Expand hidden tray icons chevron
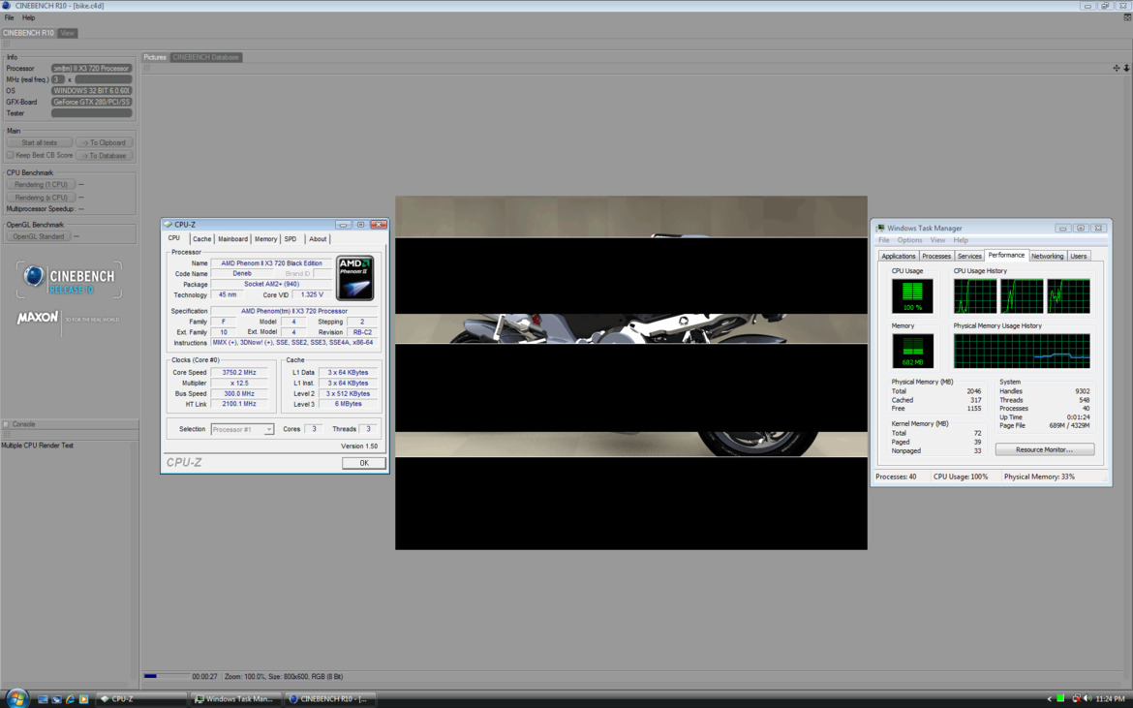Image resolution: width=1133 pixels, height=708 pixels. [1049, 698]
